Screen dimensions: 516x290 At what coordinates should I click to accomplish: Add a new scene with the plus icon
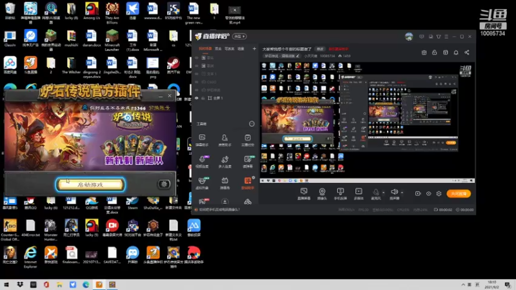(x=254, y=49)
